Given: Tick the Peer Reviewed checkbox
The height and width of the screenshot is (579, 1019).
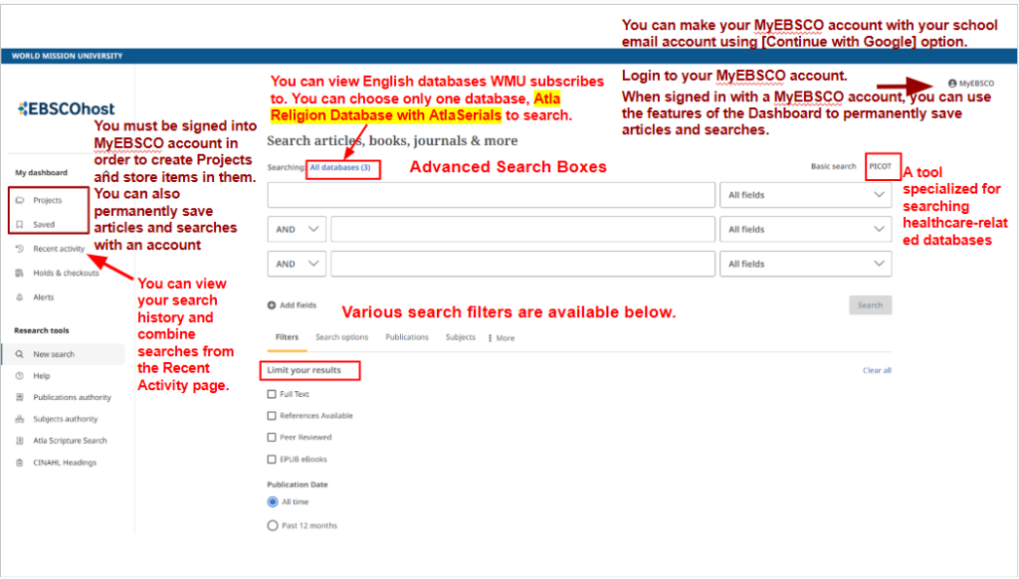Looking at the screenshot, I should point(272,438).
